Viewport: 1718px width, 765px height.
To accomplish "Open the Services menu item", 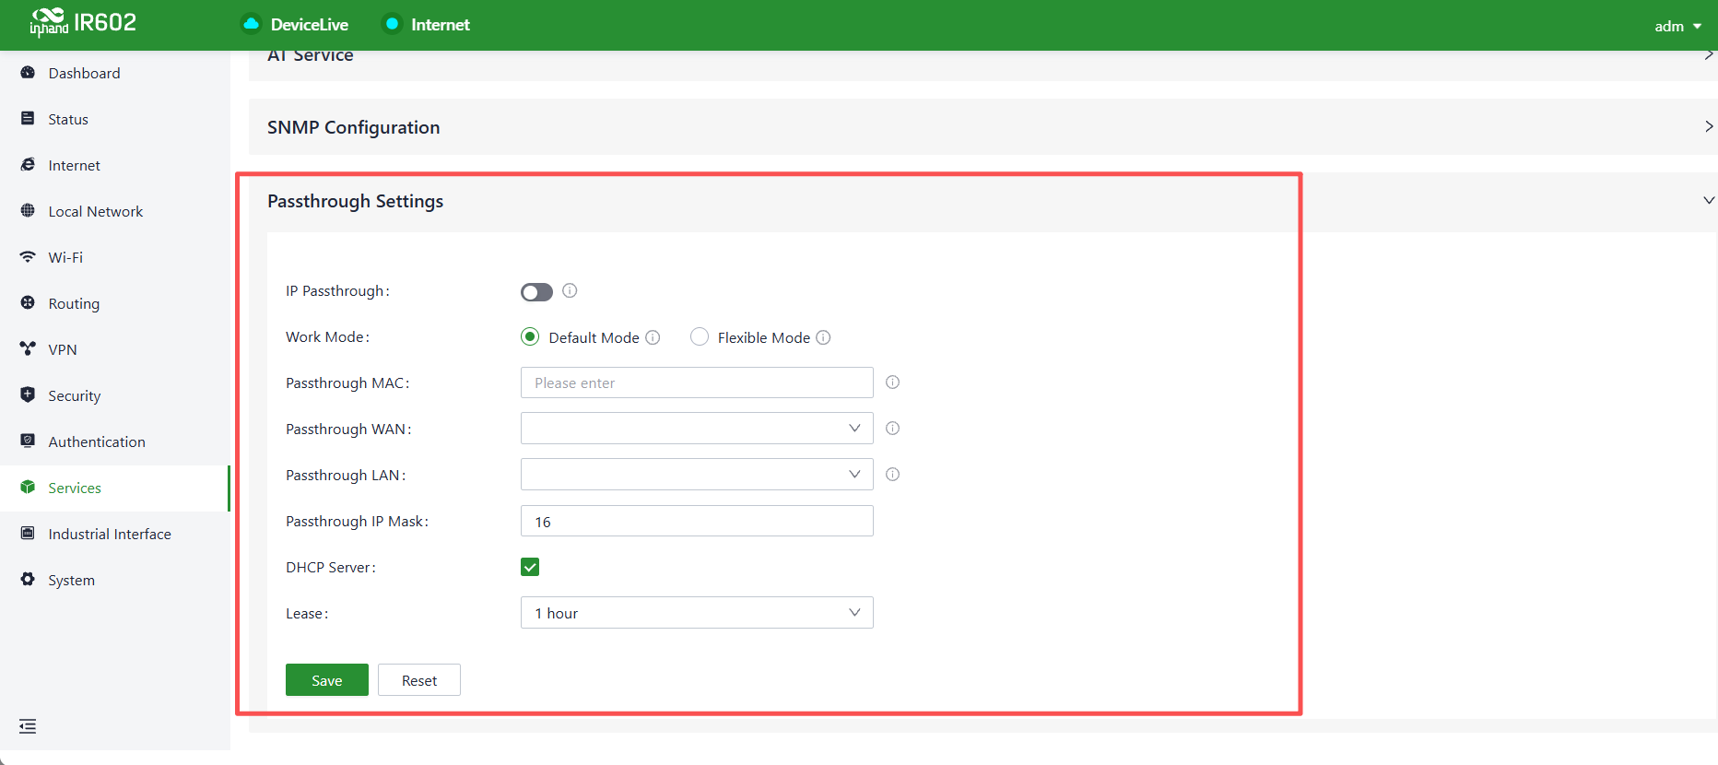I will (x=115, y=488).
